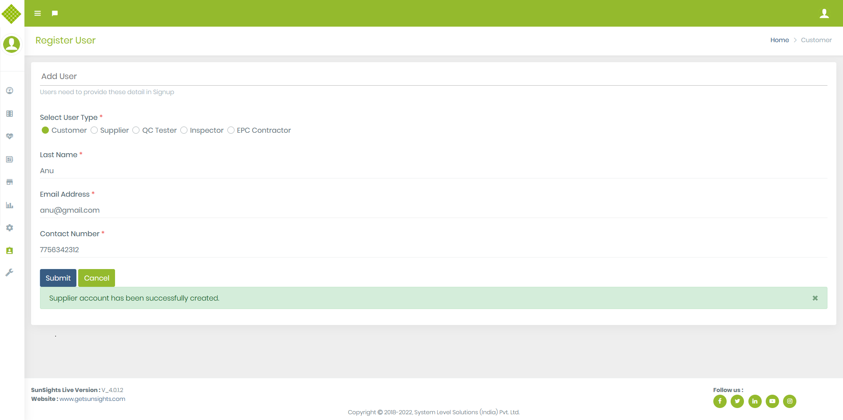Click into the Email Address field
This screenshot has height=420, width=843.
[433, 210]
